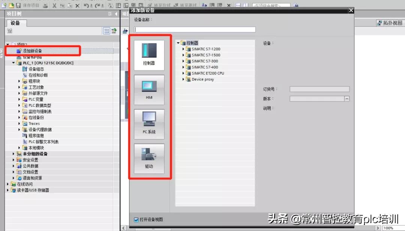Open the 拓扑视图 topology view icon
The height and width of the screenshot is (231, 405).
380,23
